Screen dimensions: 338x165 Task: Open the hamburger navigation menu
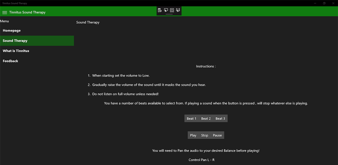tap(5, 13)
